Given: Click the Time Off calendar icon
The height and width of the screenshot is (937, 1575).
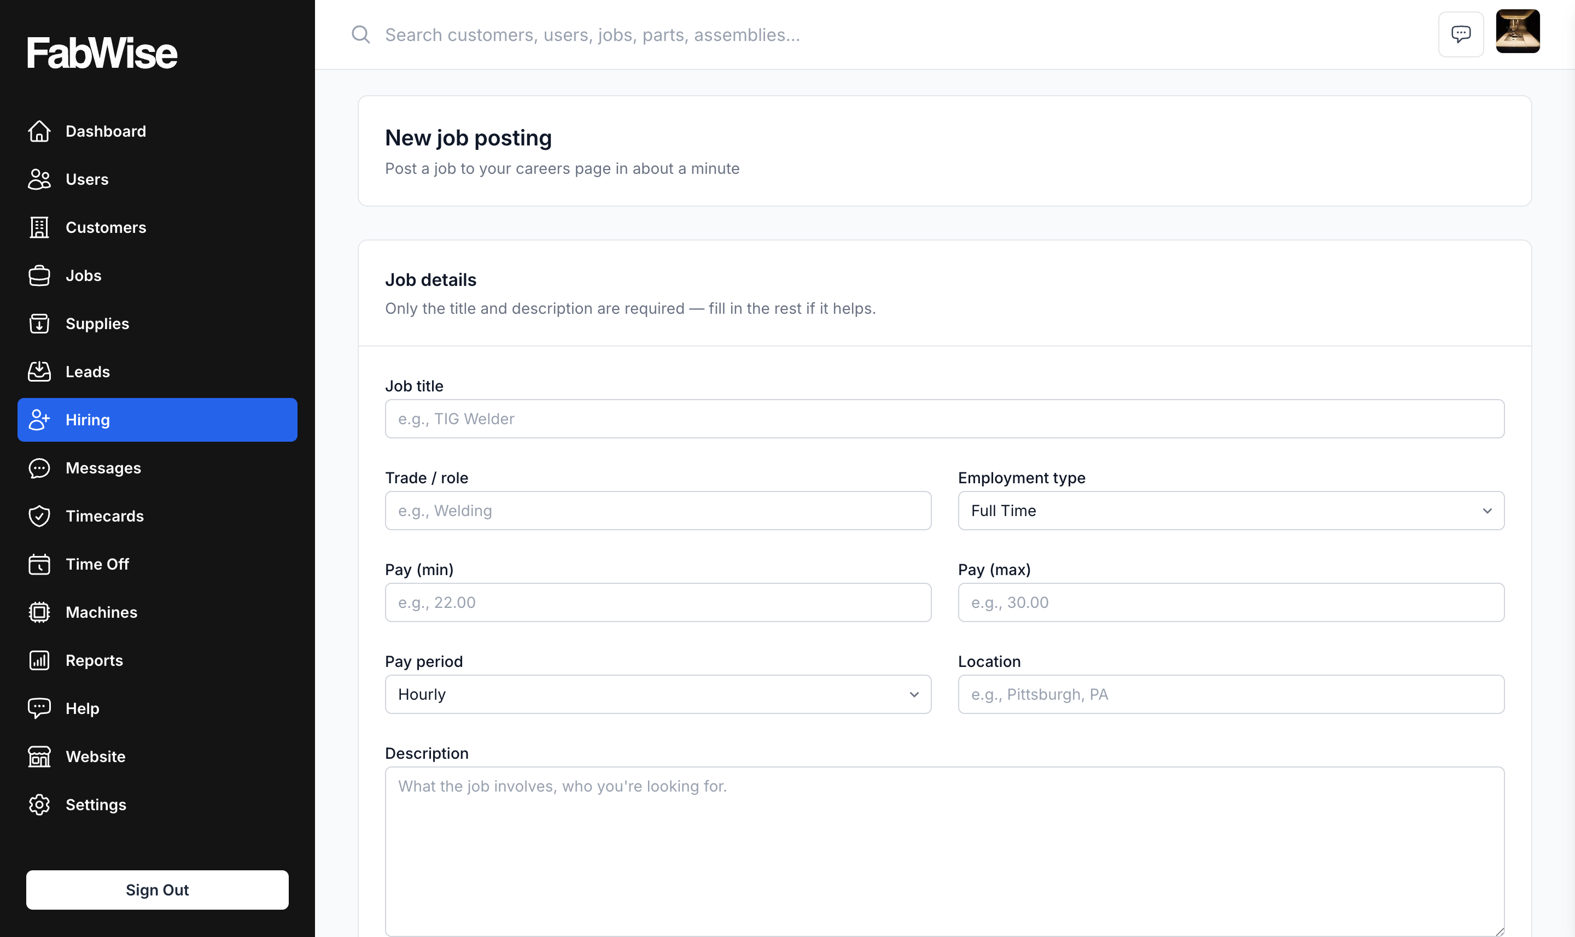Looking at the screenshot, I should pos(39,564).
